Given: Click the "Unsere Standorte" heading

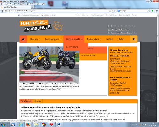Looking at the screenshot, I should tap(119, 50).
